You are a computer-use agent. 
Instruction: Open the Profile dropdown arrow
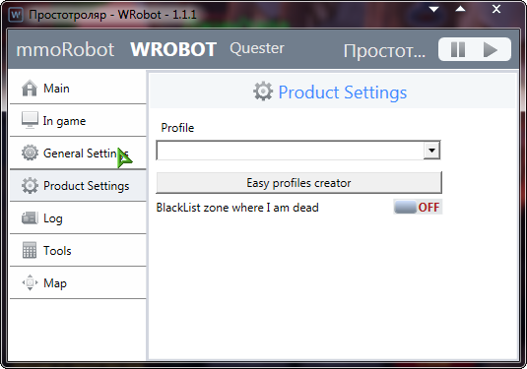click(431, 151)
